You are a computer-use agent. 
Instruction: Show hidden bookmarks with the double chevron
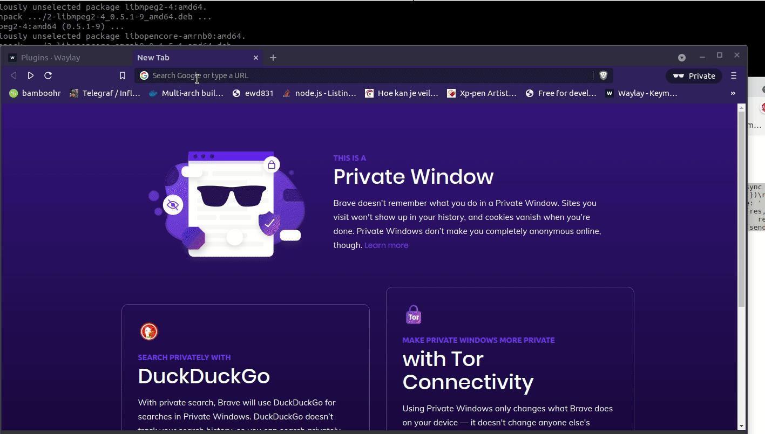(x=733, y=93)
